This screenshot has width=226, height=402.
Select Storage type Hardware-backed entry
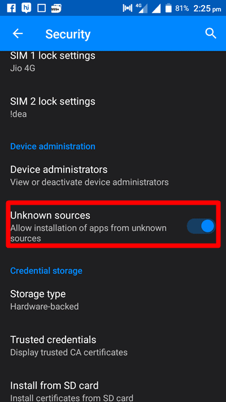[113, 300]
